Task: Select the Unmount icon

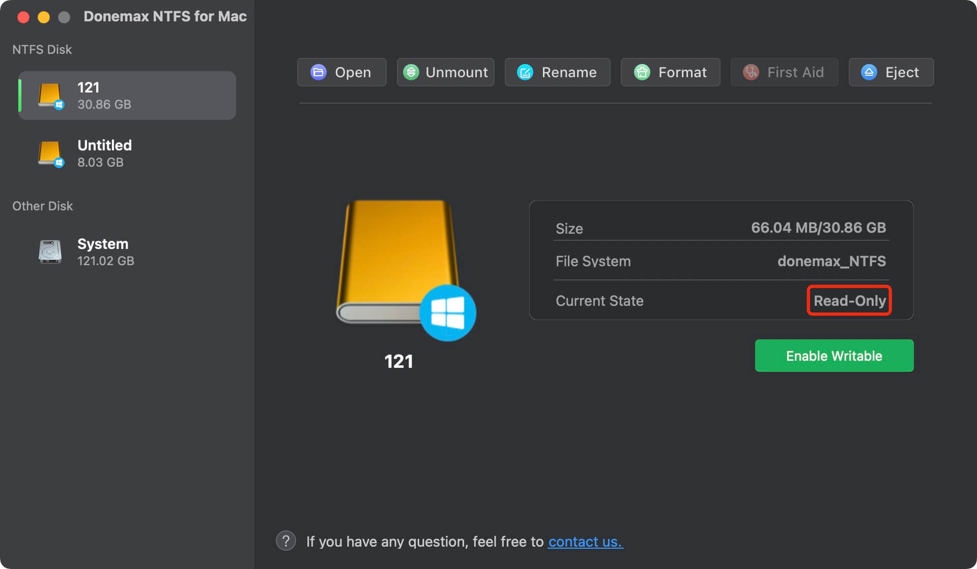Action: point(411,72)
